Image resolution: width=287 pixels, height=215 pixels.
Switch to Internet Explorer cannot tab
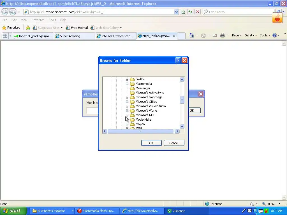pos(116,36)
